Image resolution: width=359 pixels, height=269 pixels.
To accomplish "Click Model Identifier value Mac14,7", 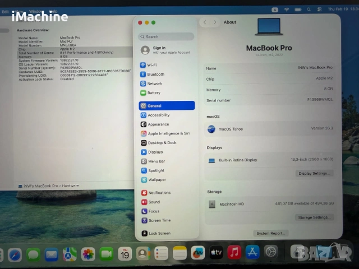I will coord(66,41).
